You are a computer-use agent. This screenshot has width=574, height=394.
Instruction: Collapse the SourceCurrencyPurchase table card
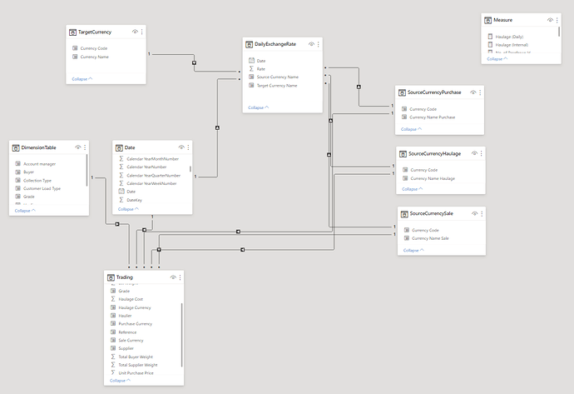pos(411,129)
